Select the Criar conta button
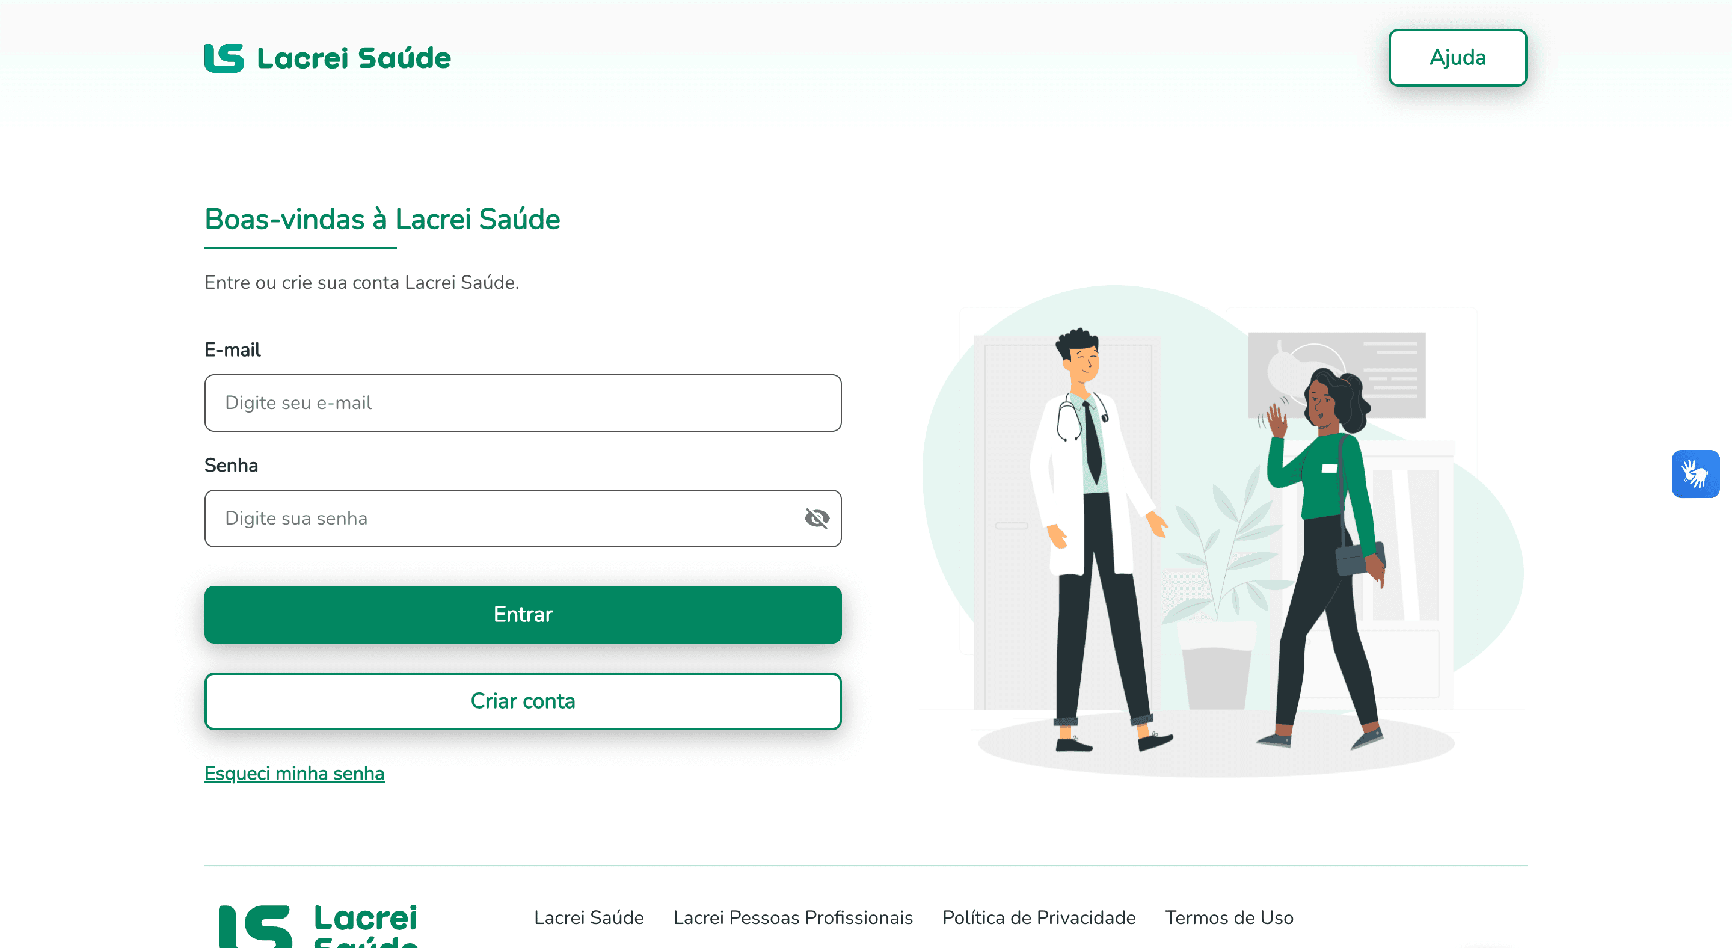 point(523,701)
